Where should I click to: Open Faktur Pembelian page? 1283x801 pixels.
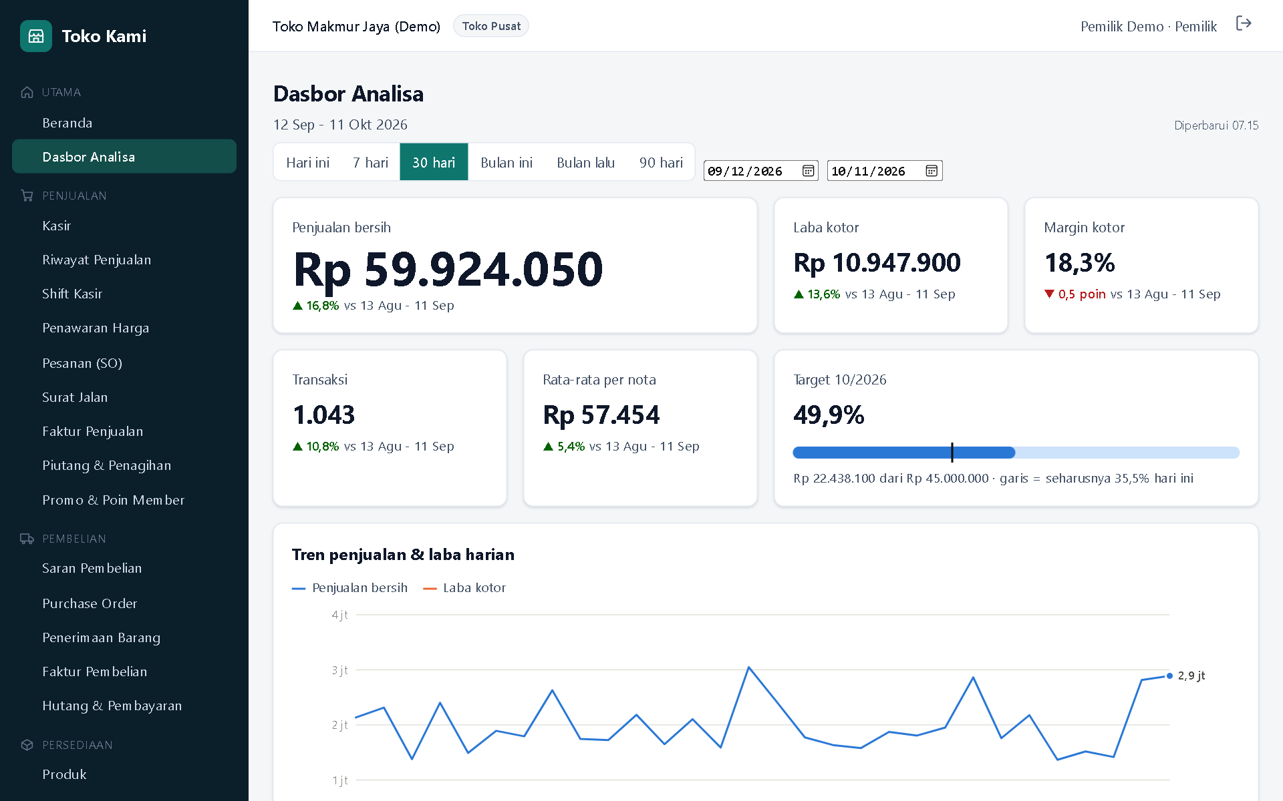coord(124,672)
